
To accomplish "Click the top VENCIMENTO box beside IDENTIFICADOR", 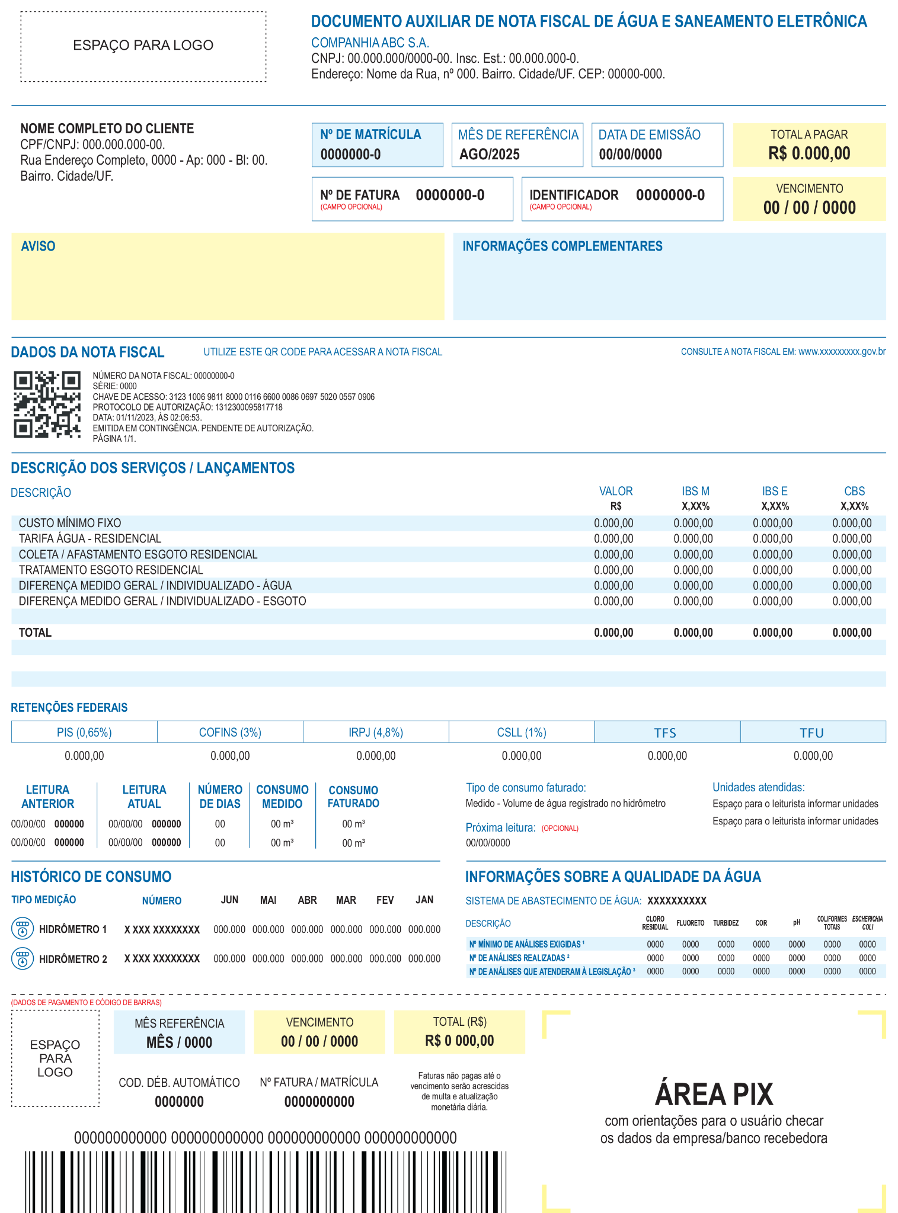I will (809, 199).
